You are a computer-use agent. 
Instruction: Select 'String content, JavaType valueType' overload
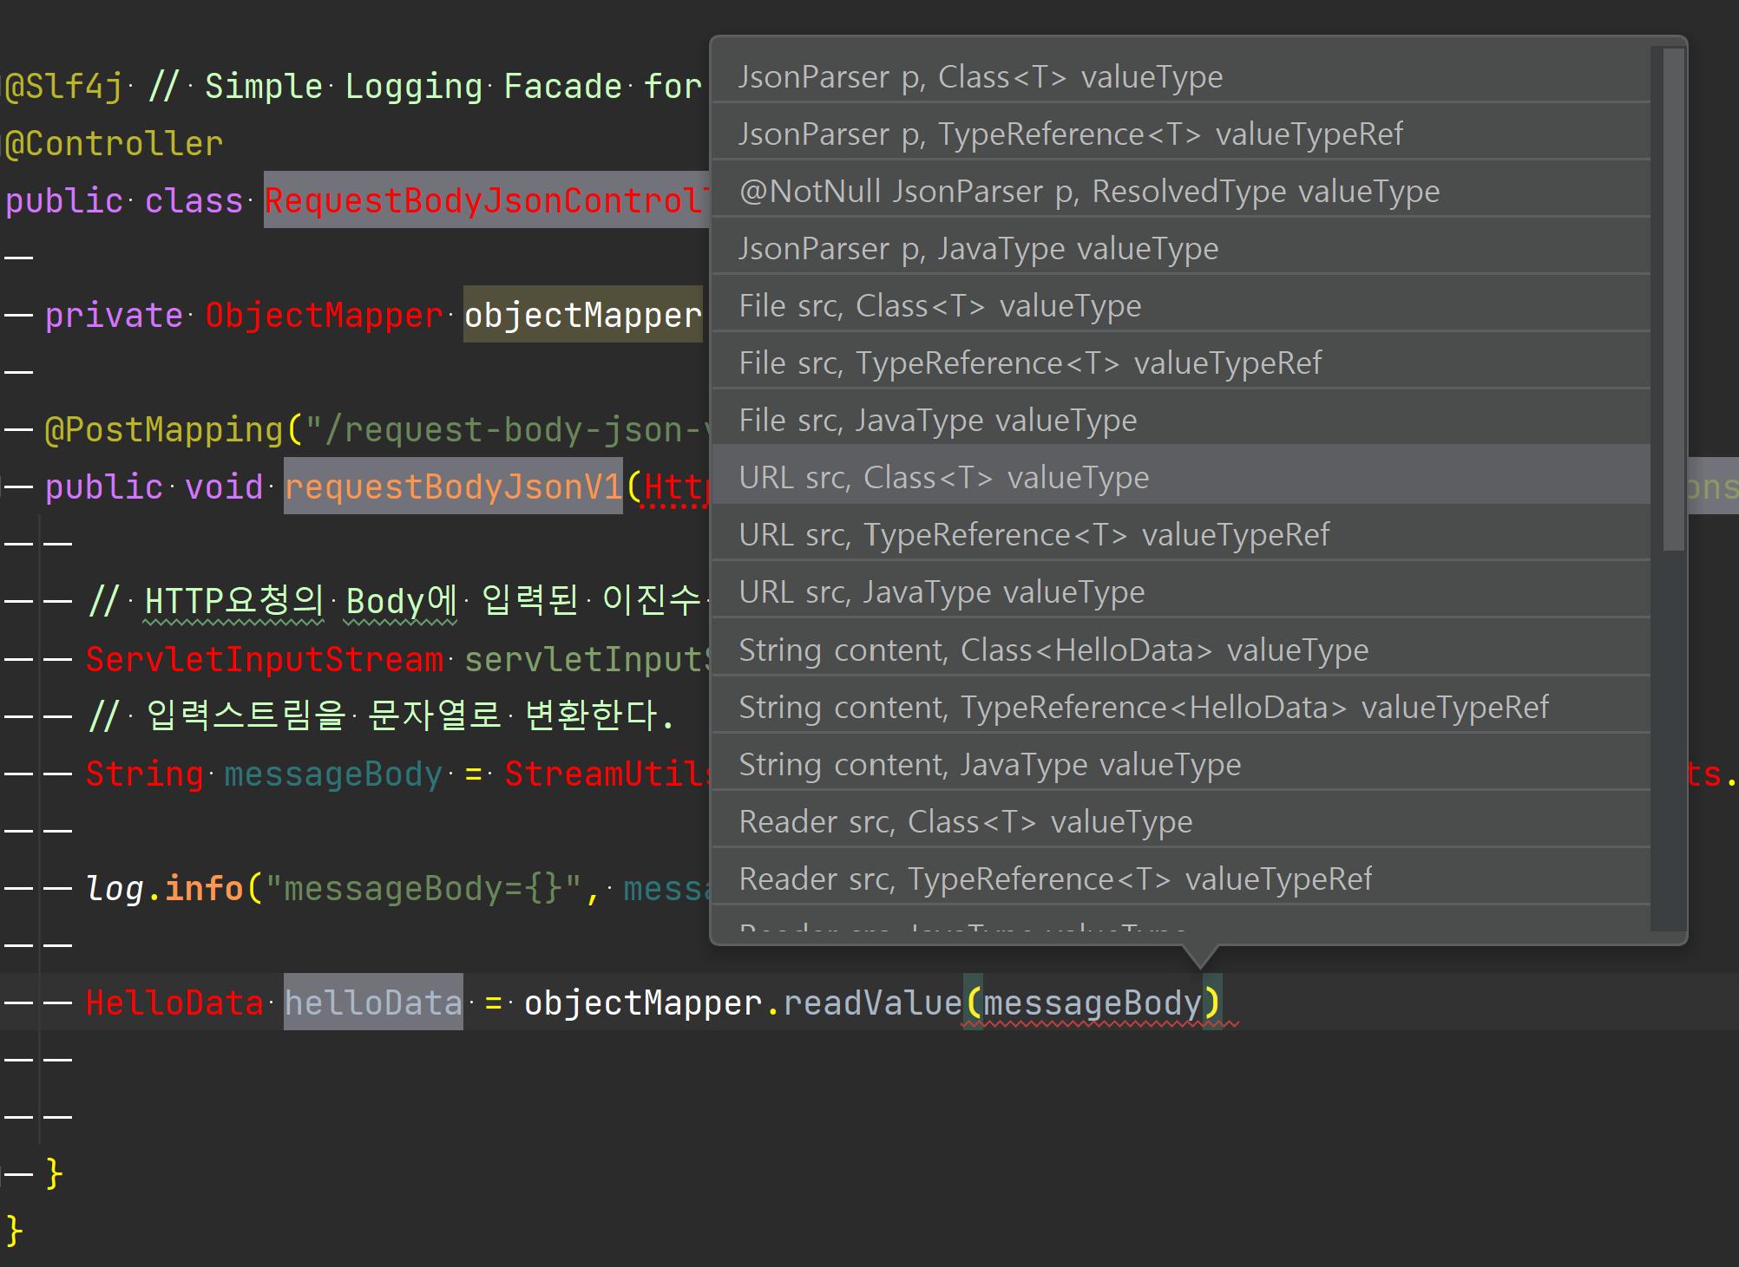[1180, 764]
